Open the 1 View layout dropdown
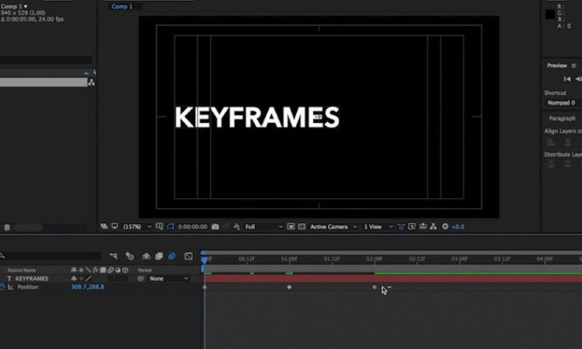Screen dimensions: 582x349 375,227
